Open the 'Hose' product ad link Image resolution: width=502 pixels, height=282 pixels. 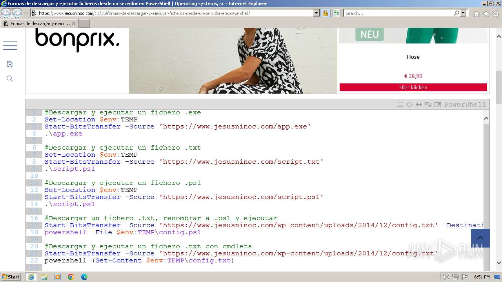(x=413, y=57)
